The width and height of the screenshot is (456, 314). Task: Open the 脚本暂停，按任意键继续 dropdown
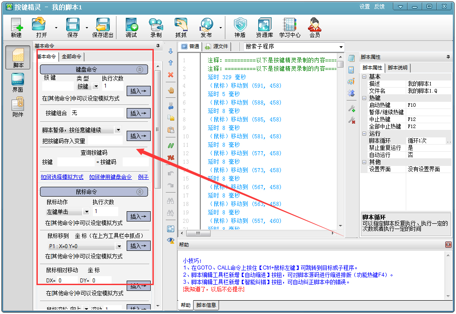tap(118, 130)
